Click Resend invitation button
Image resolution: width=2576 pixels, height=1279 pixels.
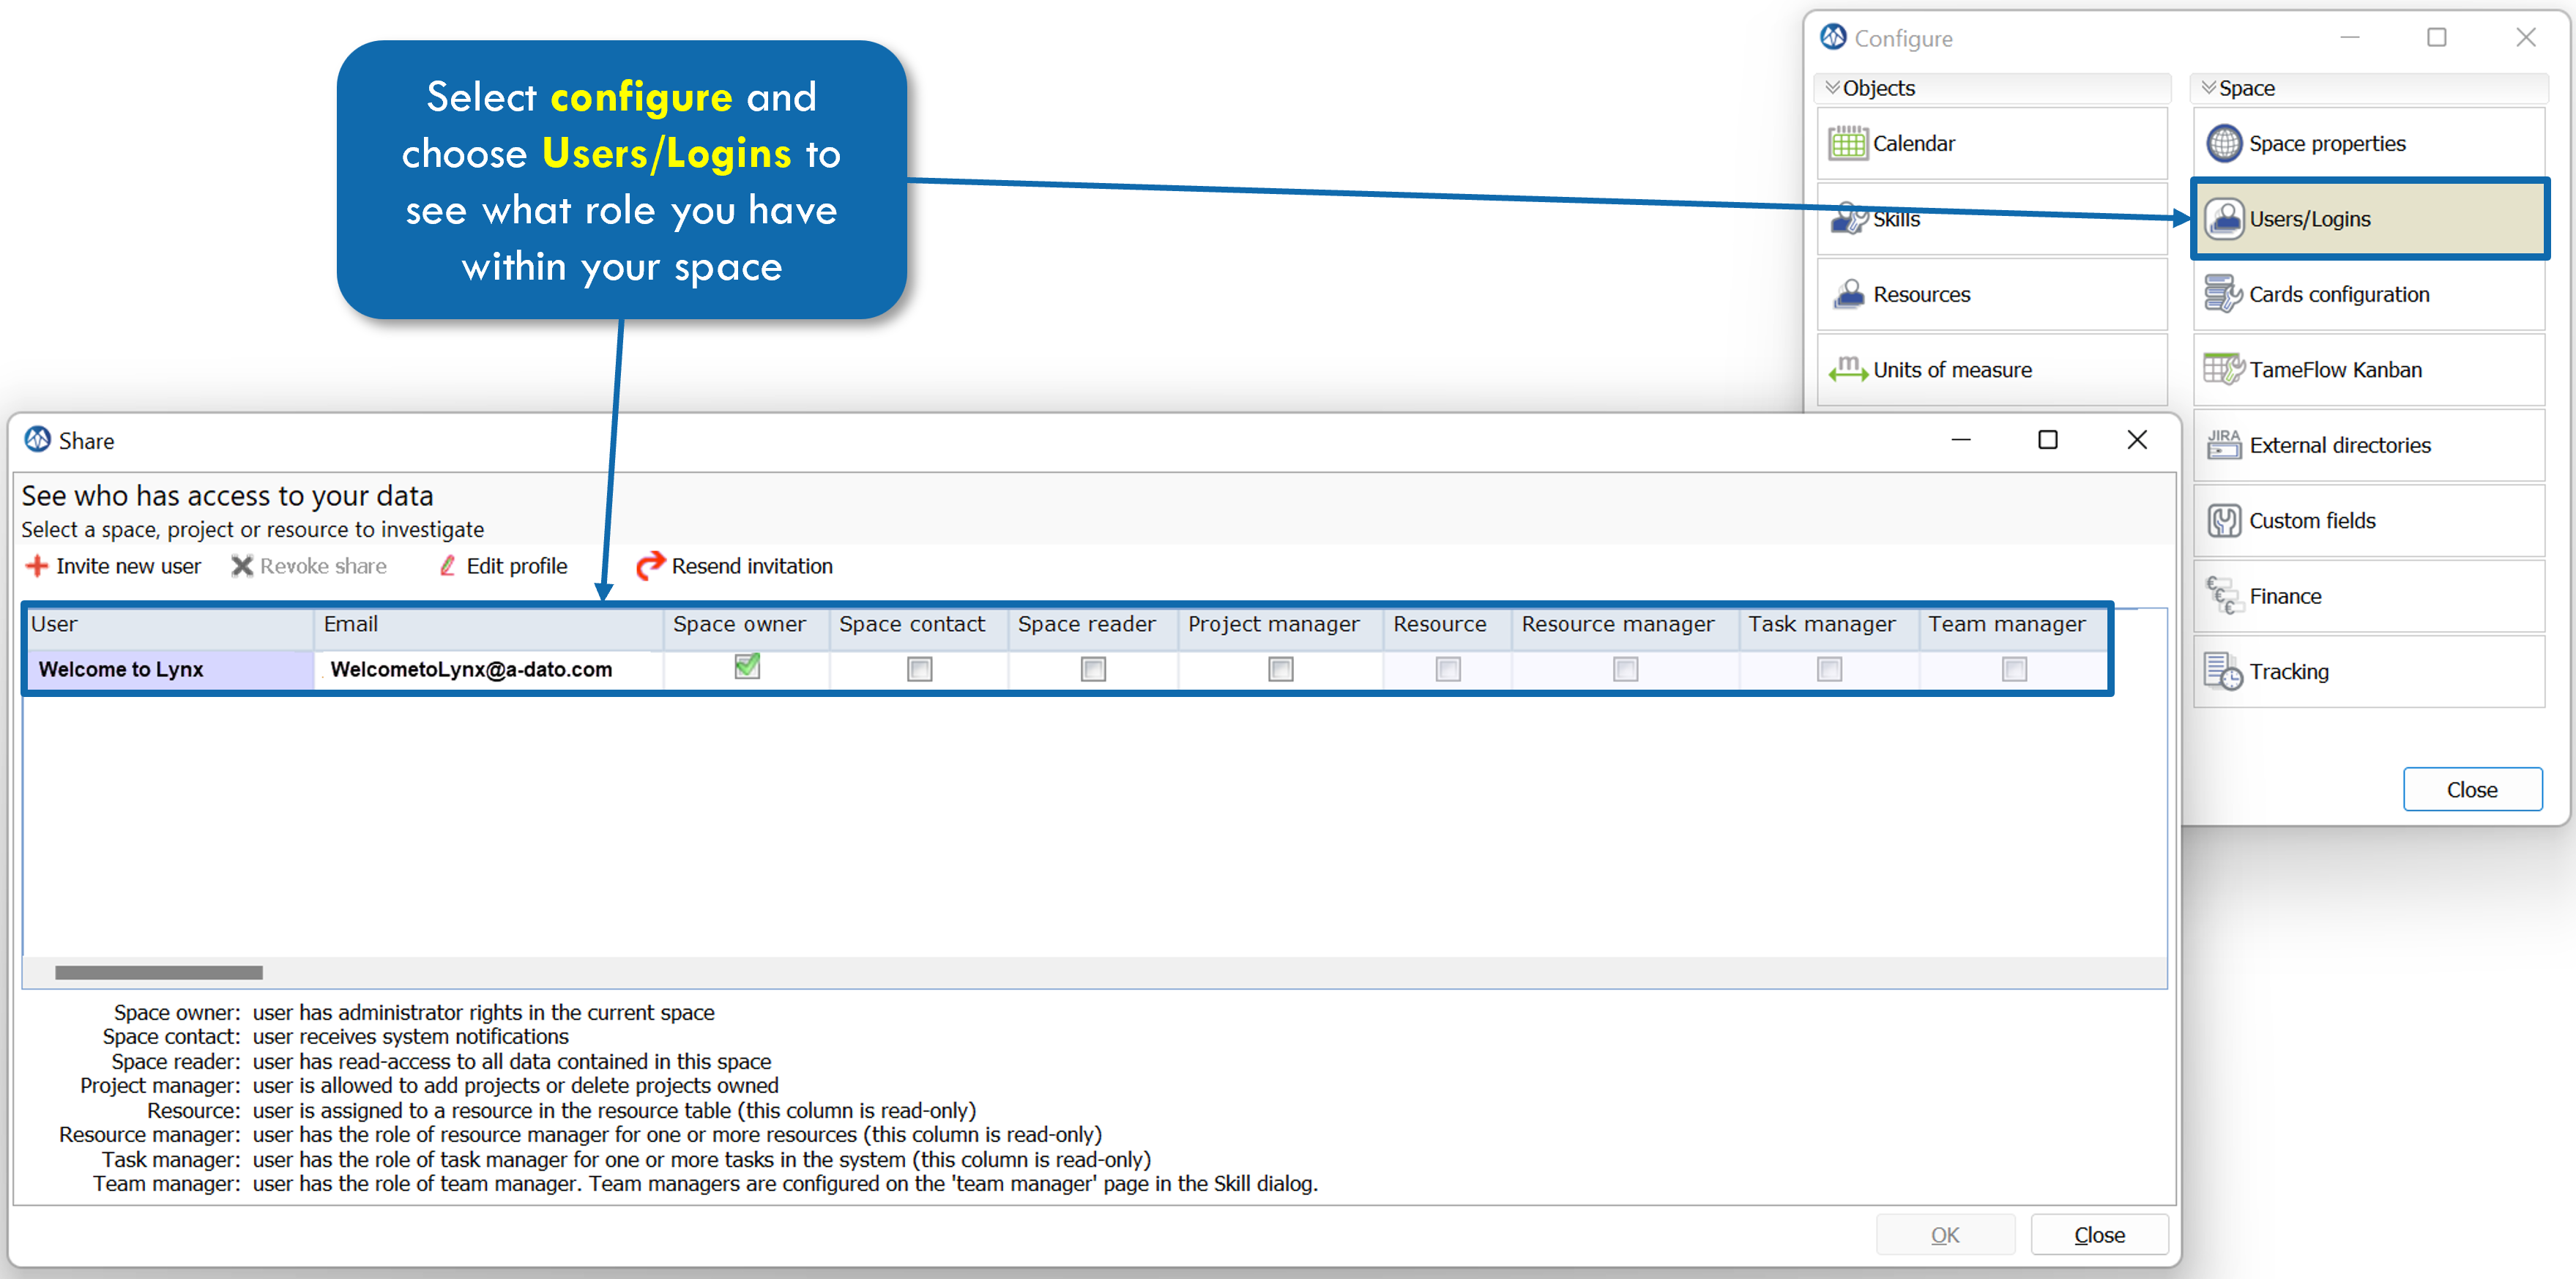(735, 566)
